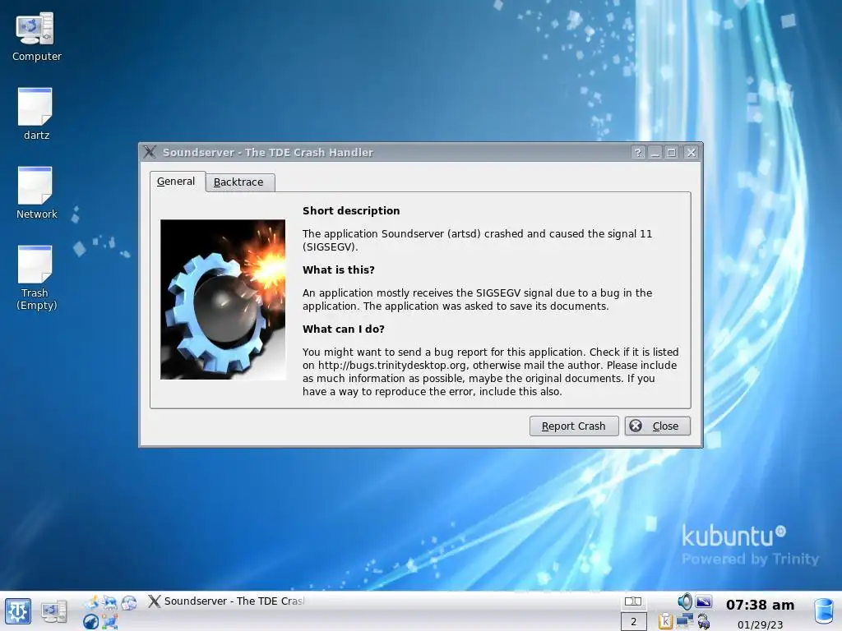The height and width of the screenshot is (631, 842).
Task: Minimize the crash handler window
Action: 655,152
